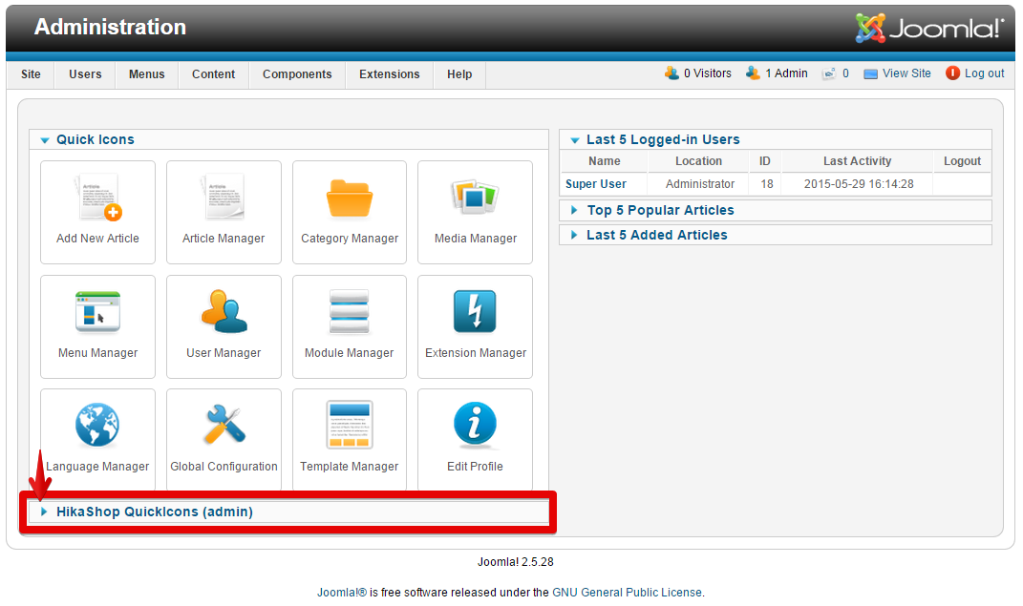The image size is (1023, 606).
Task: Open the Menus menu
Action: coord(147,74)
